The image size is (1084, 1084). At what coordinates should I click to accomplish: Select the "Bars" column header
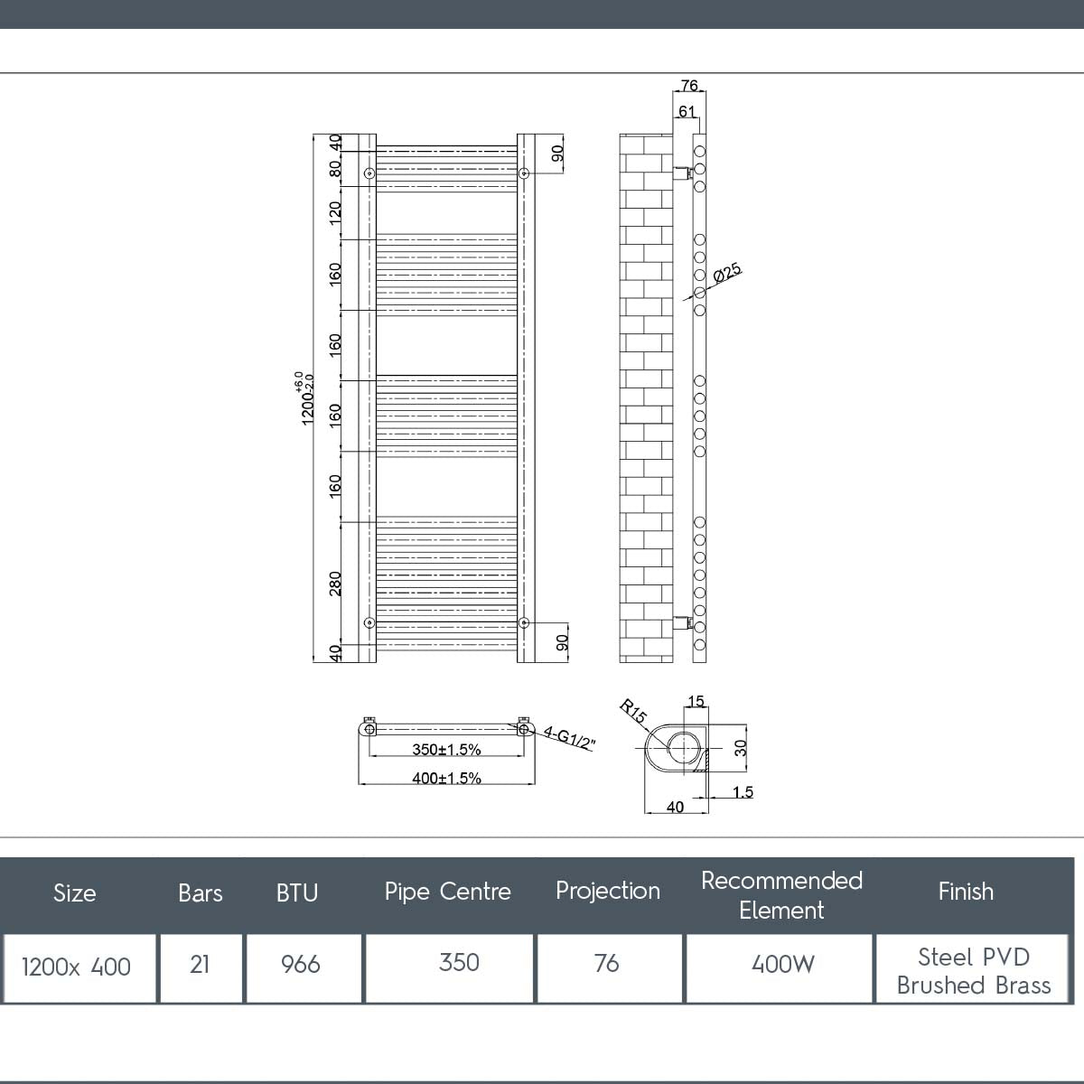[200, 892]
